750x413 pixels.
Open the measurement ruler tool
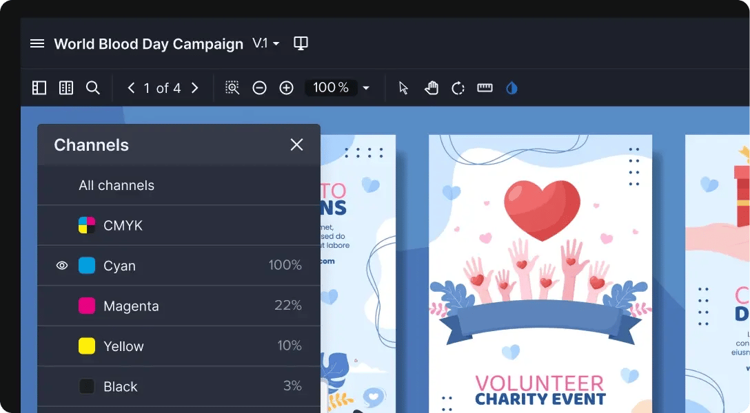point(485,87)
